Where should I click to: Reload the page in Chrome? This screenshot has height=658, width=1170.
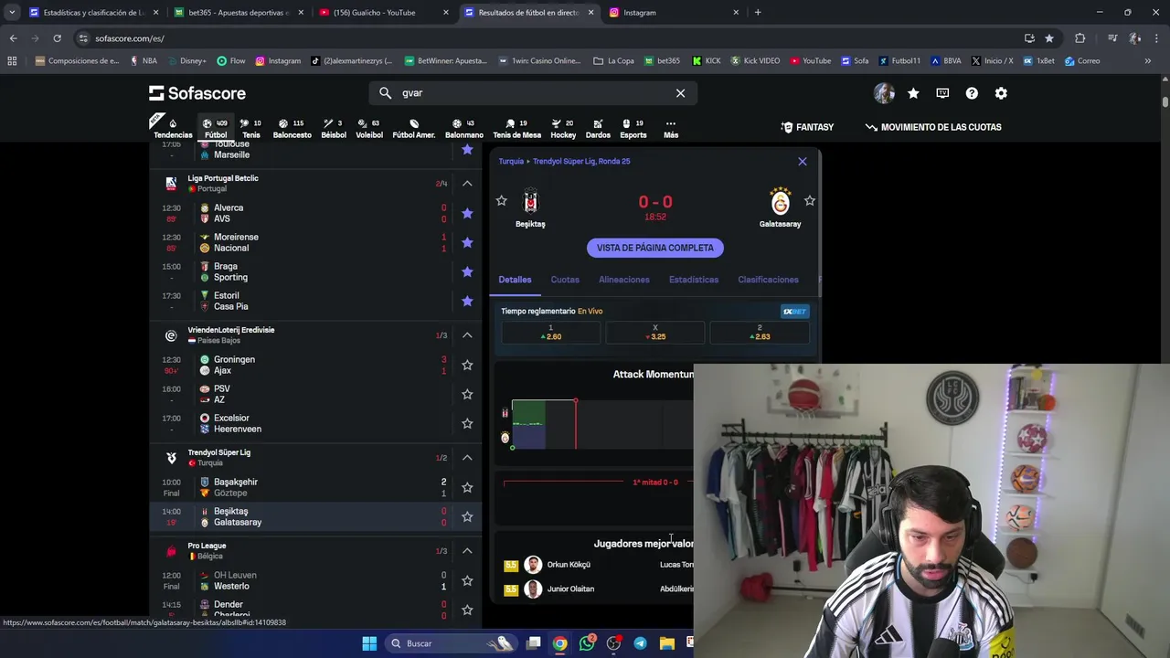(57, 38)
